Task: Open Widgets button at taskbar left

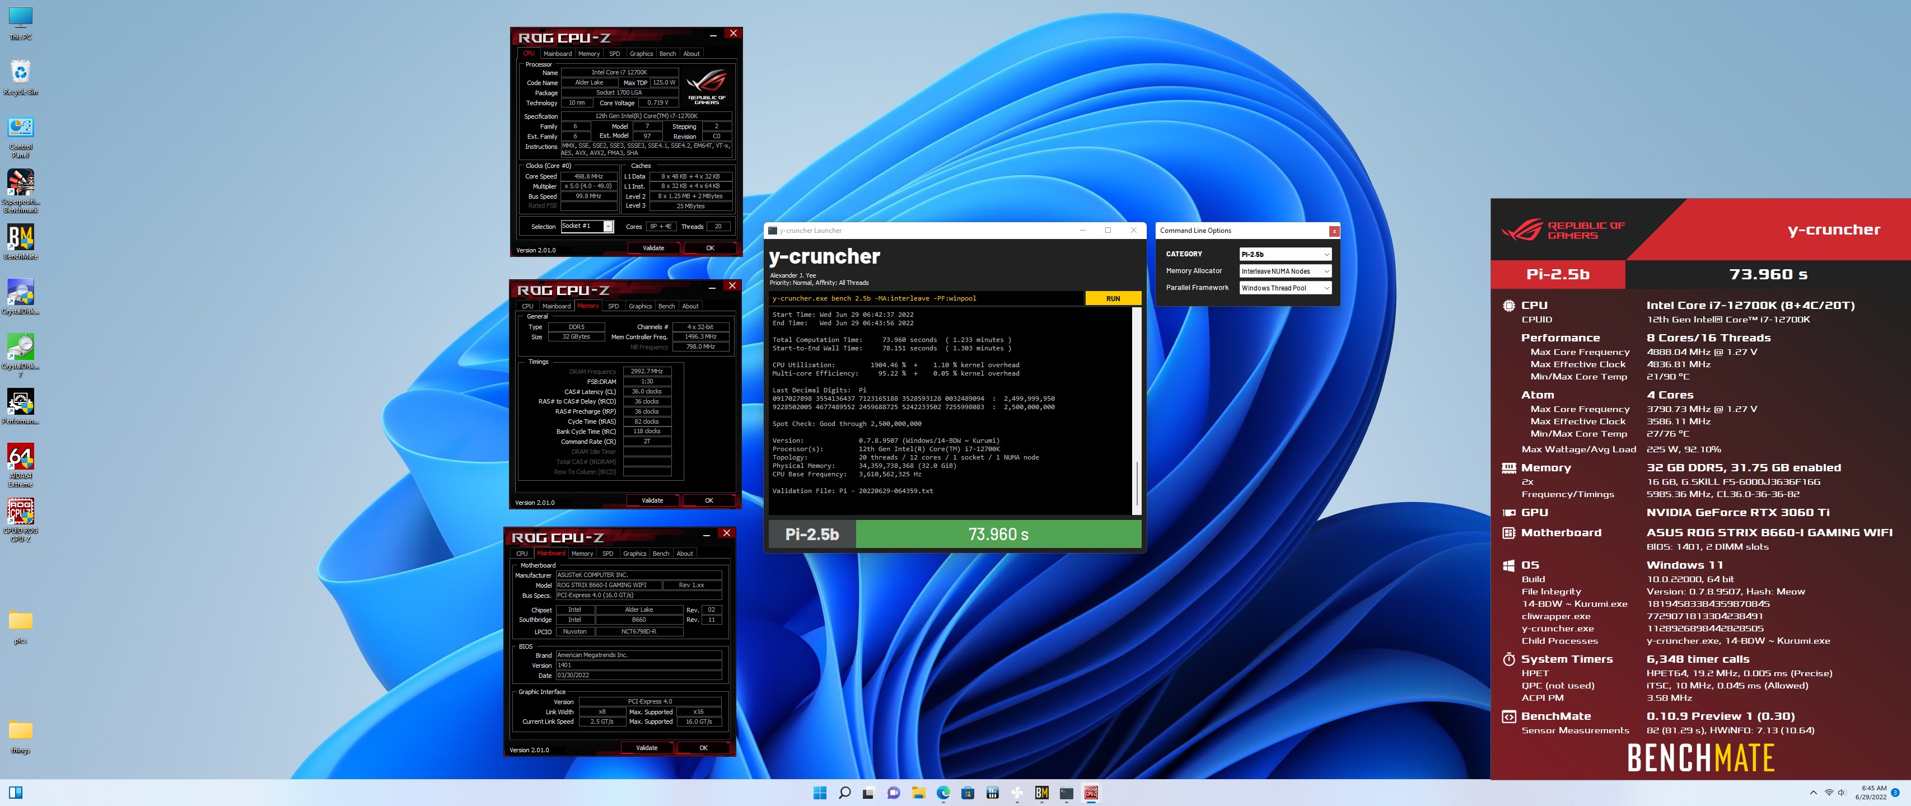Action: pos(16,793)
